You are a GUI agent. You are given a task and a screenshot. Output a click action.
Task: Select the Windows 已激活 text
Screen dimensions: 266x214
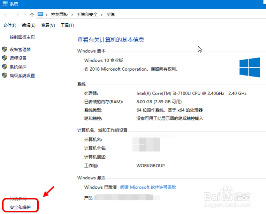tap(100, 187)
